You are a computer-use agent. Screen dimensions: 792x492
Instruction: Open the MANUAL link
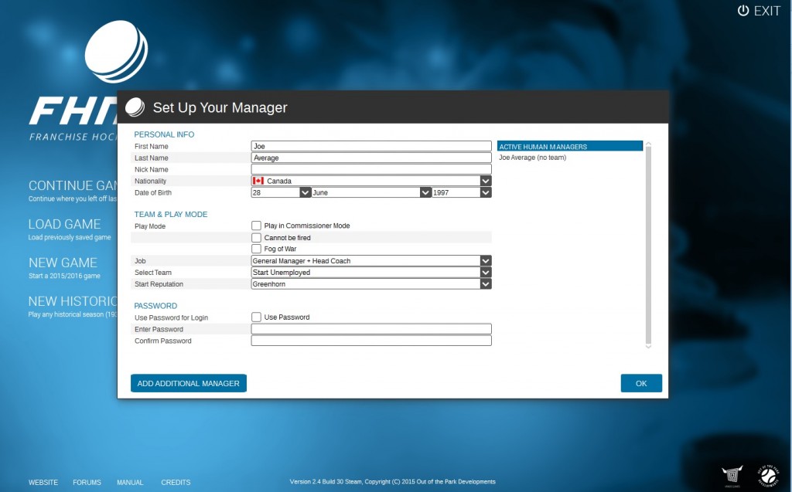[130, 483]
